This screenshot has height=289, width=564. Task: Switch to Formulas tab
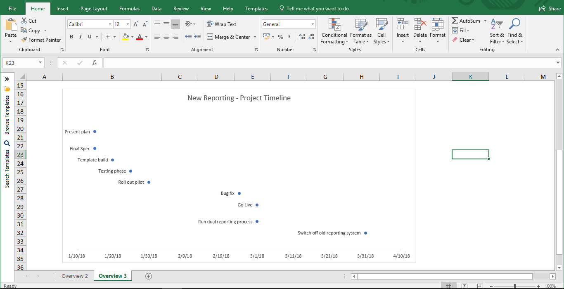tap(129, 8)
